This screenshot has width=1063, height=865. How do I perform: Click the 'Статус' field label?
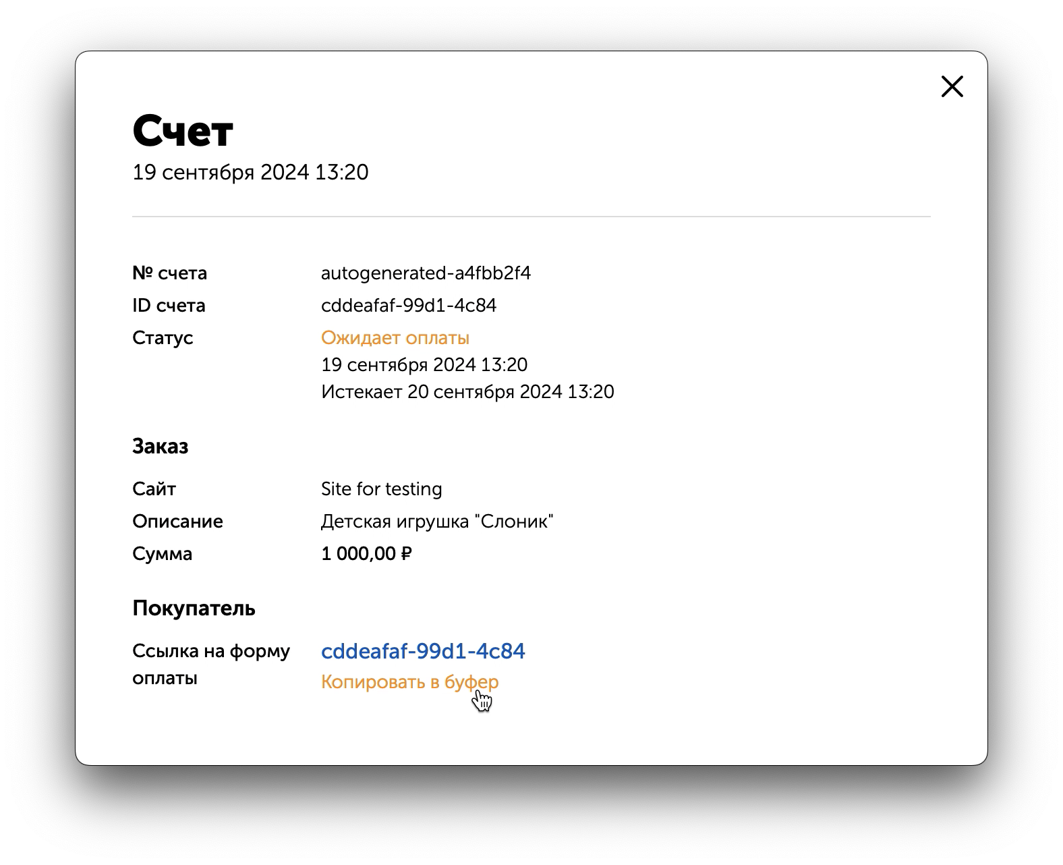[x=163, y=338]
